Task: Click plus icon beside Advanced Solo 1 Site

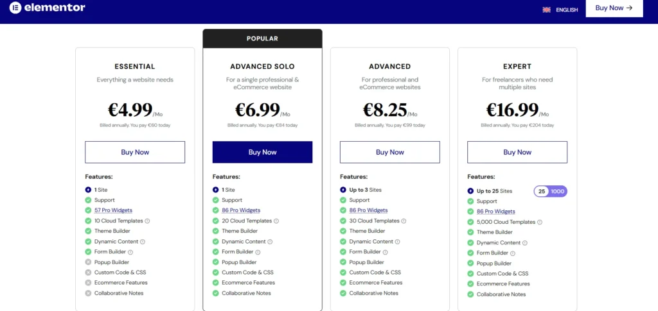Action: (x=216, y=190)
